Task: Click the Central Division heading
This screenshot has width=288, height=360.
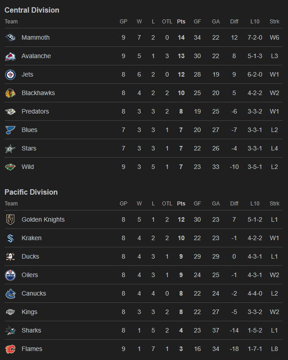Action: tap(32, 10)
